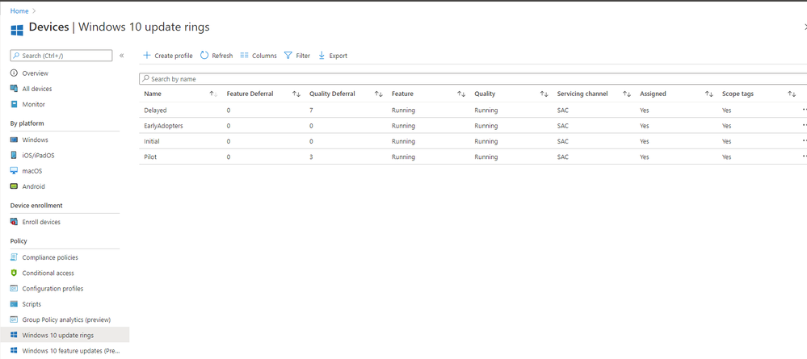The height and width of the screenshot is (359, 807).
Task: Click the Servicing channel column header
Action: pos(582,94)
